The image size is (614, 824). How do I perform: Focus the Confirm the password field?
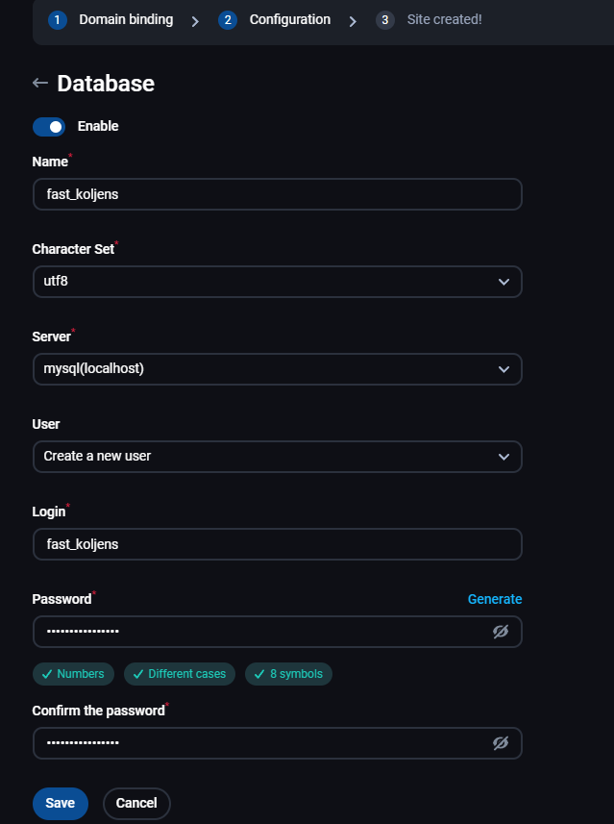(262, 742)
